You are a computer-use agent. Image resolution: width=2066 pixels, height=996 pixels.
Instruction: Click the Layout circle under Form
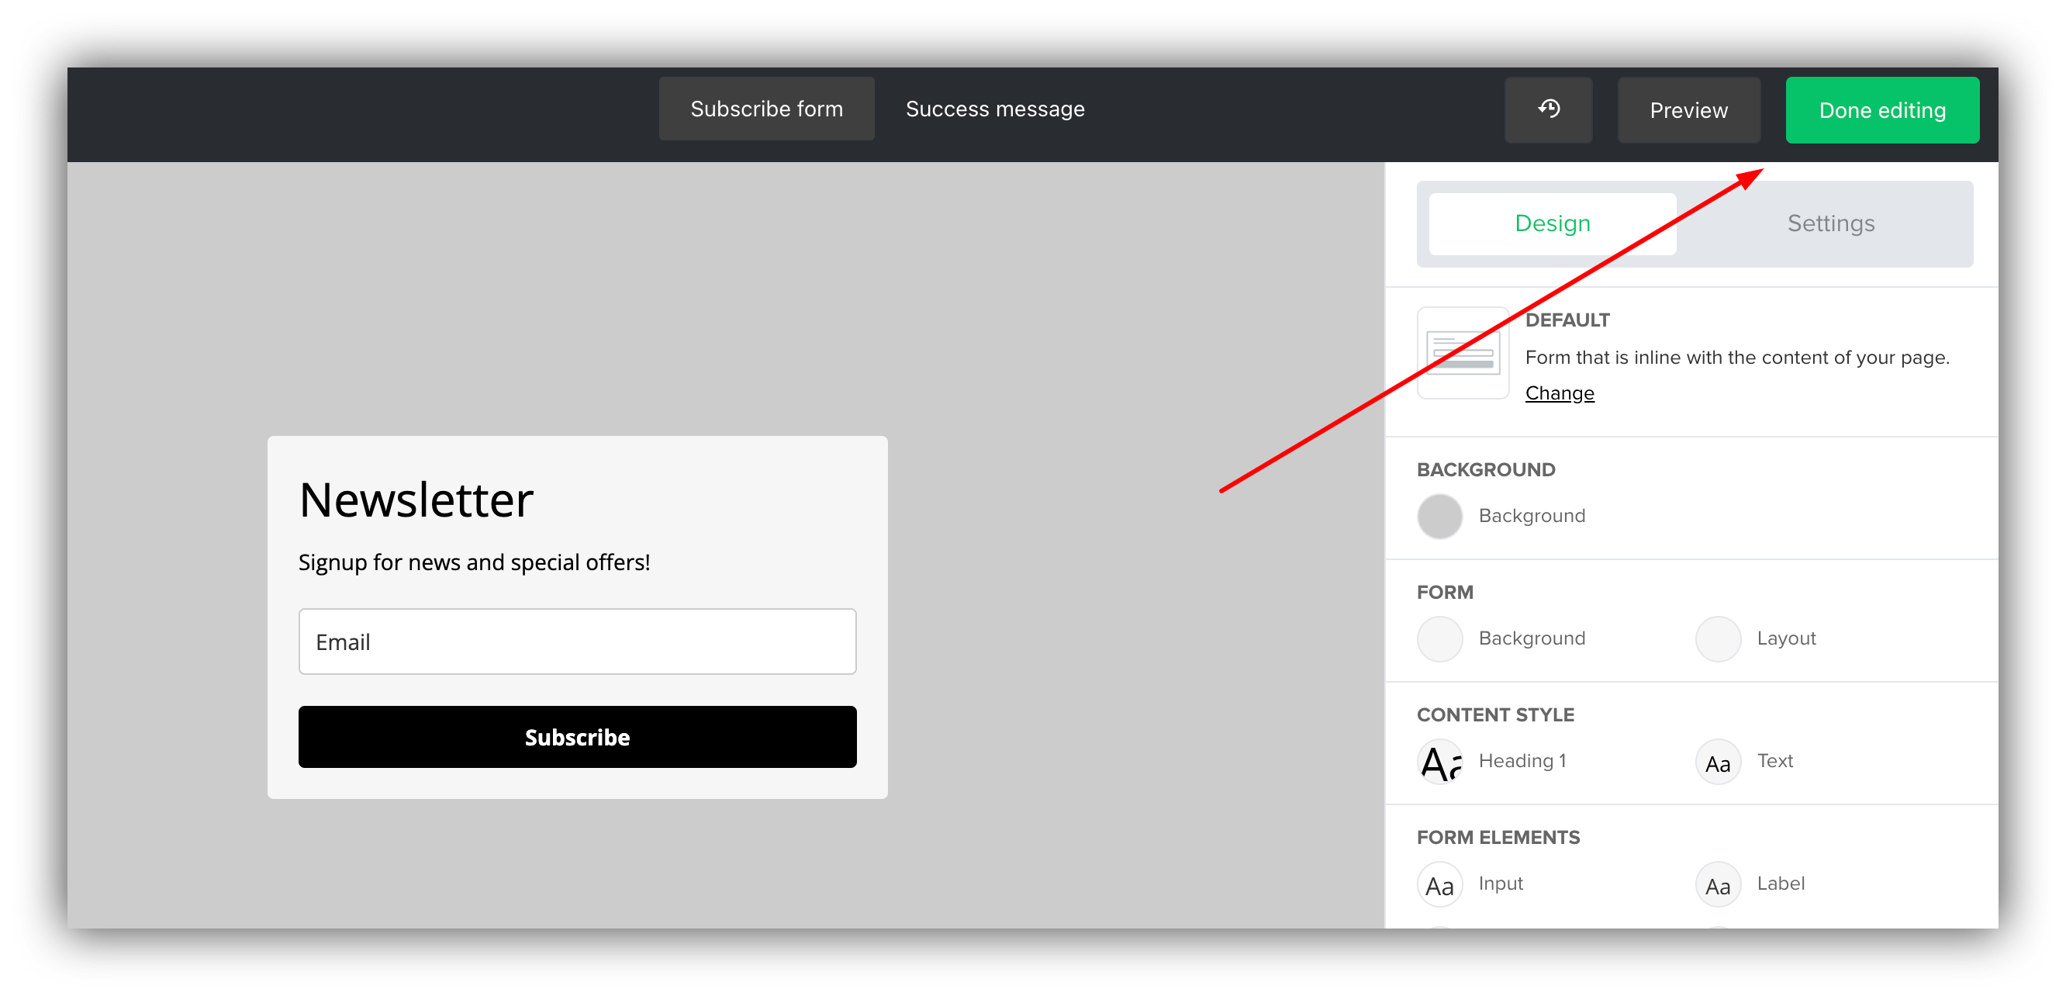1717,638
